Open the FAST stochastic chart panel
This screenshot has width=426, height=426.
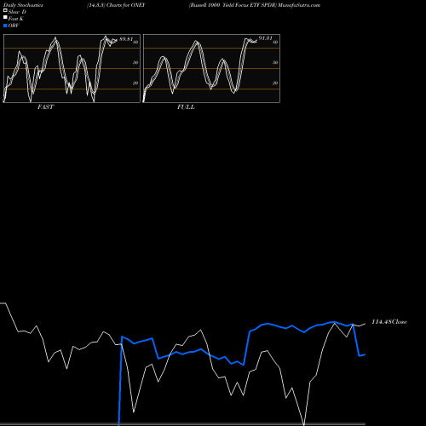tap(72, 68)
